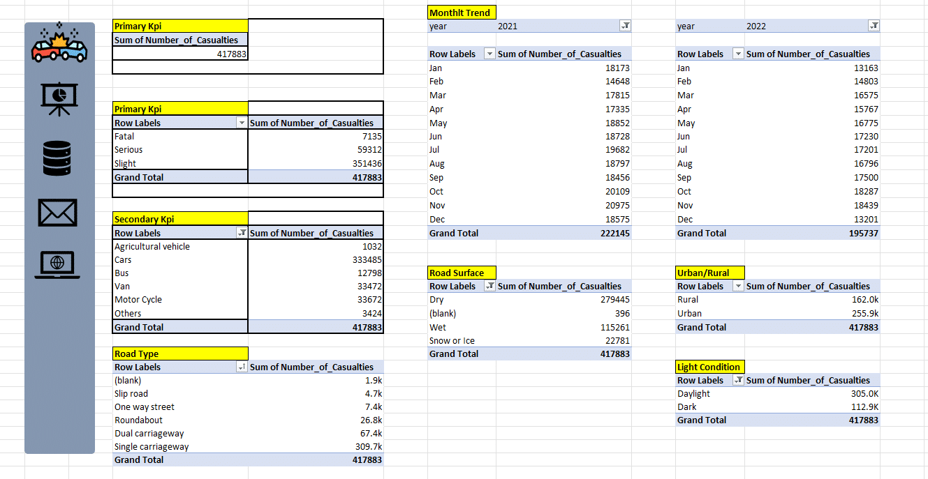Click the 'Serious' row label
This screenshot has width=928, height=479.
[x=128, y=149]
